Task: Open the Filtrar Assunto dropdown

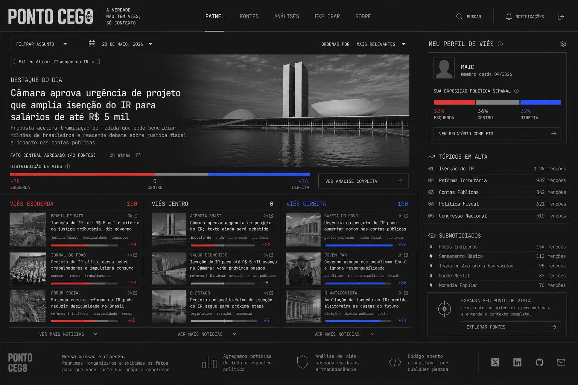Action: pyautogui.click(x=41, y=44)
